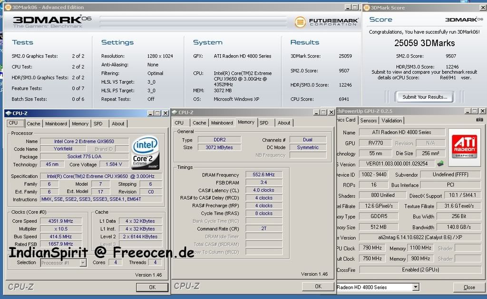Click OK in left CPU-Z window
Screen dimensions: 487x299
(152, 287)
